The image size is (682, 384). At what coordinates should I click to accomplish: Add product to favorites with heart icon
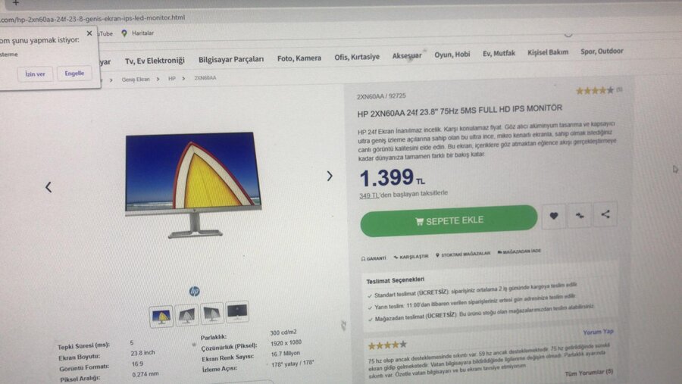click(553, 216)
